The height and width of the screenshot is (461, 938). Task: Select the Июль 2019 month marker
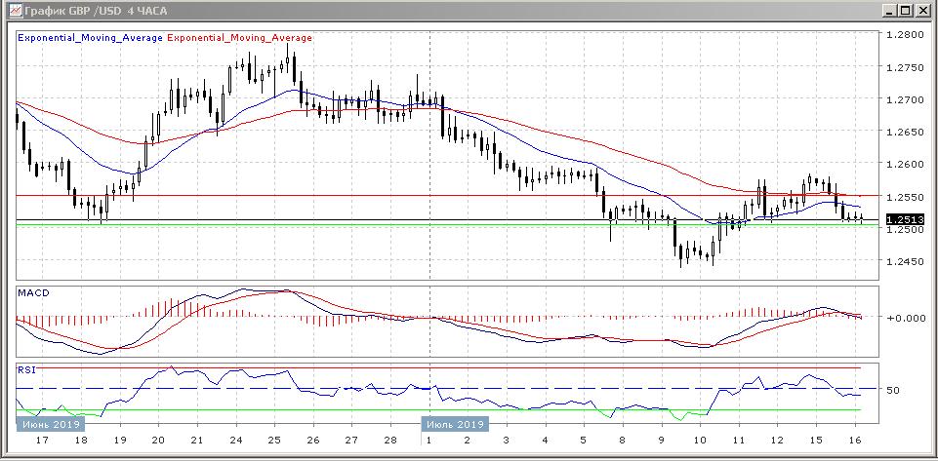coord(455,425)
